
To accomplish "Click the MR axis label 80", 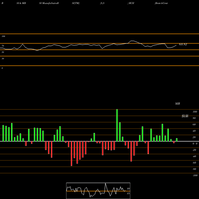I will 194,118.
